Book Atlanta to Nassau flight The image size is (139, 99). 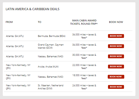point(116,56)
